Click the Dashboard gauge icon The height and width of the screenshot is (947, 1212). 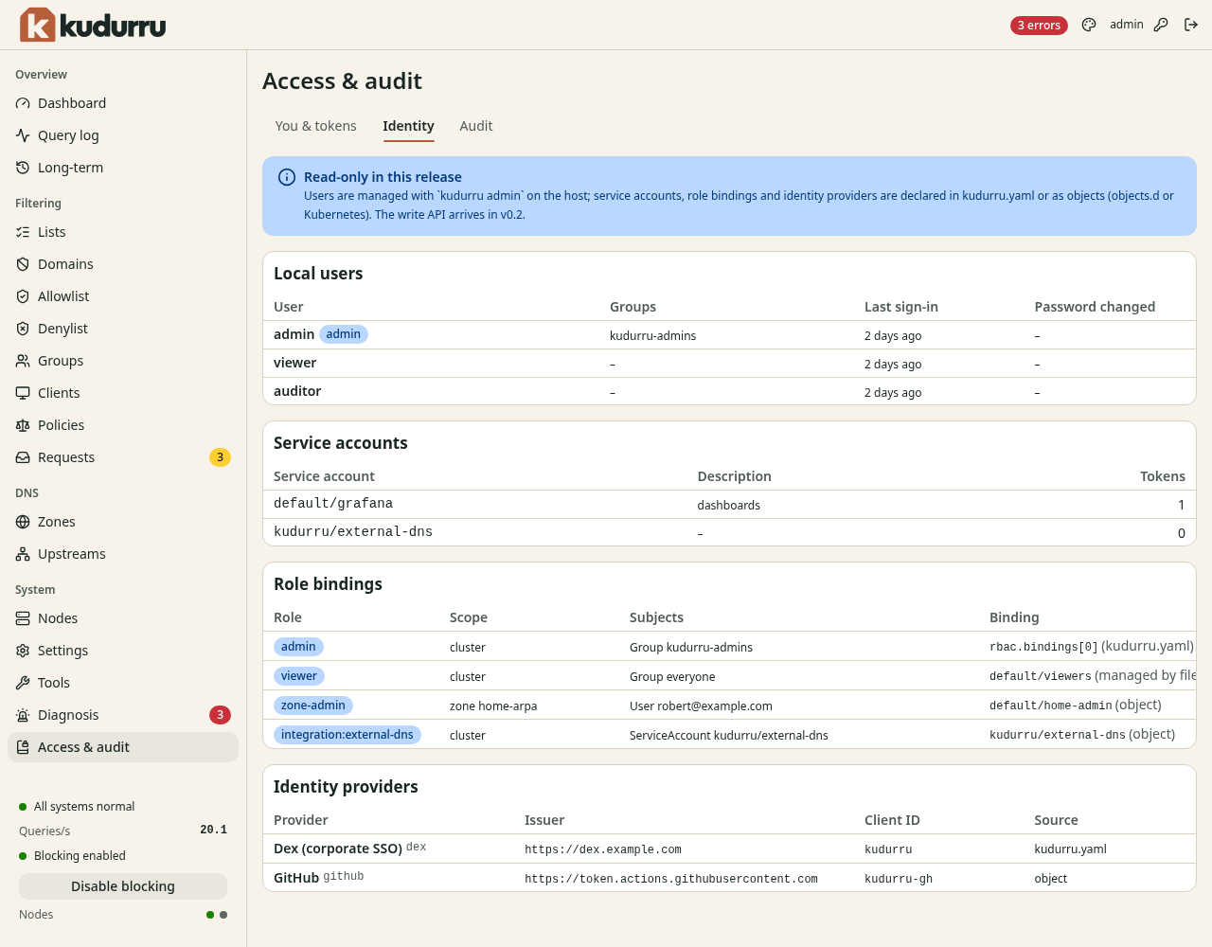(x=23, y=103)
